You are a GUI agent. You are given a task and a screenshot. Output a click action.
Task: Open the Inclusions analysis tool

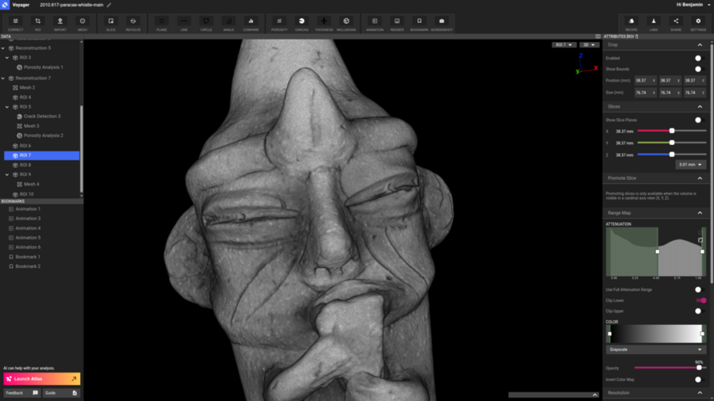(346, 24)
